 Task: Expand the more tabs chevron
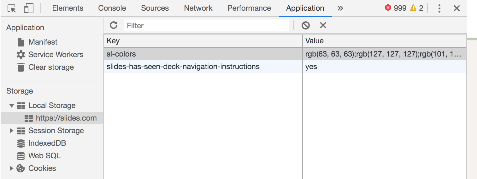click(x=340, y=8)
